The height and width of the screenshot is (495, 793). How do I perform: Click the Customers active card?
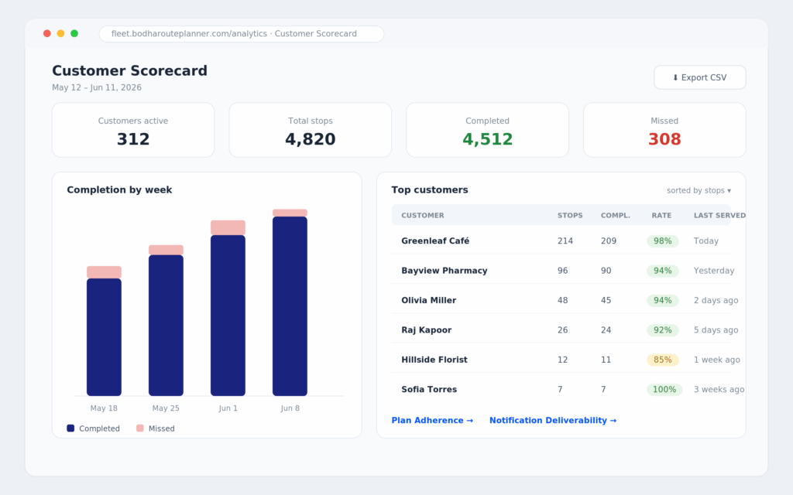[x=133, y=130]
